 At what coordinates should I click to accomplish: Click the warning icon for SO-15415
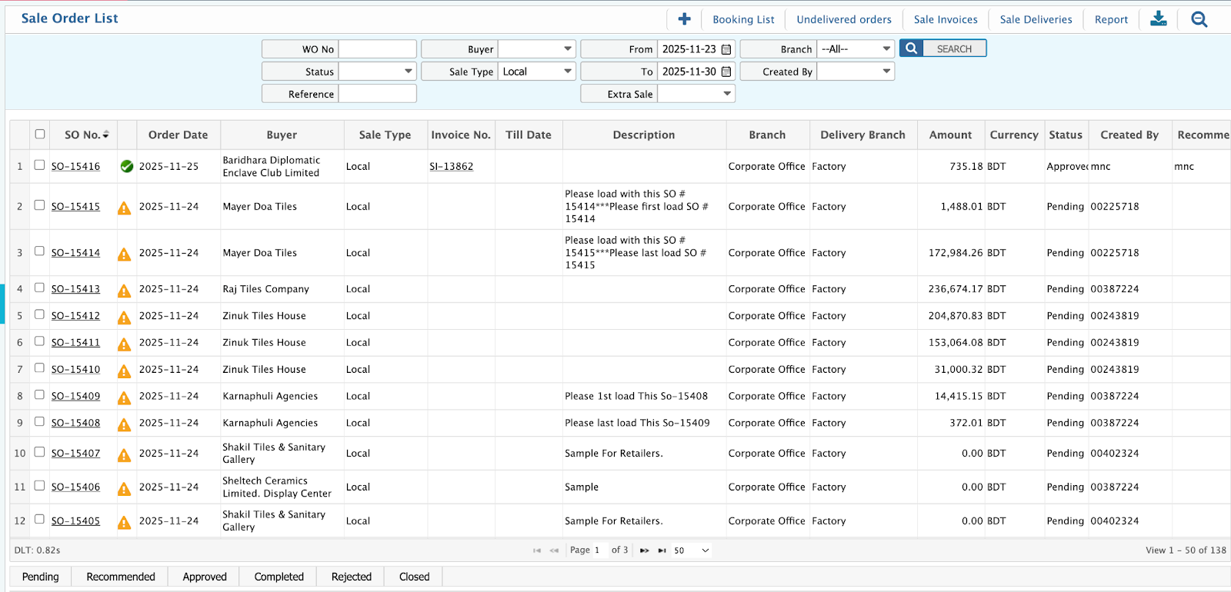124,208
